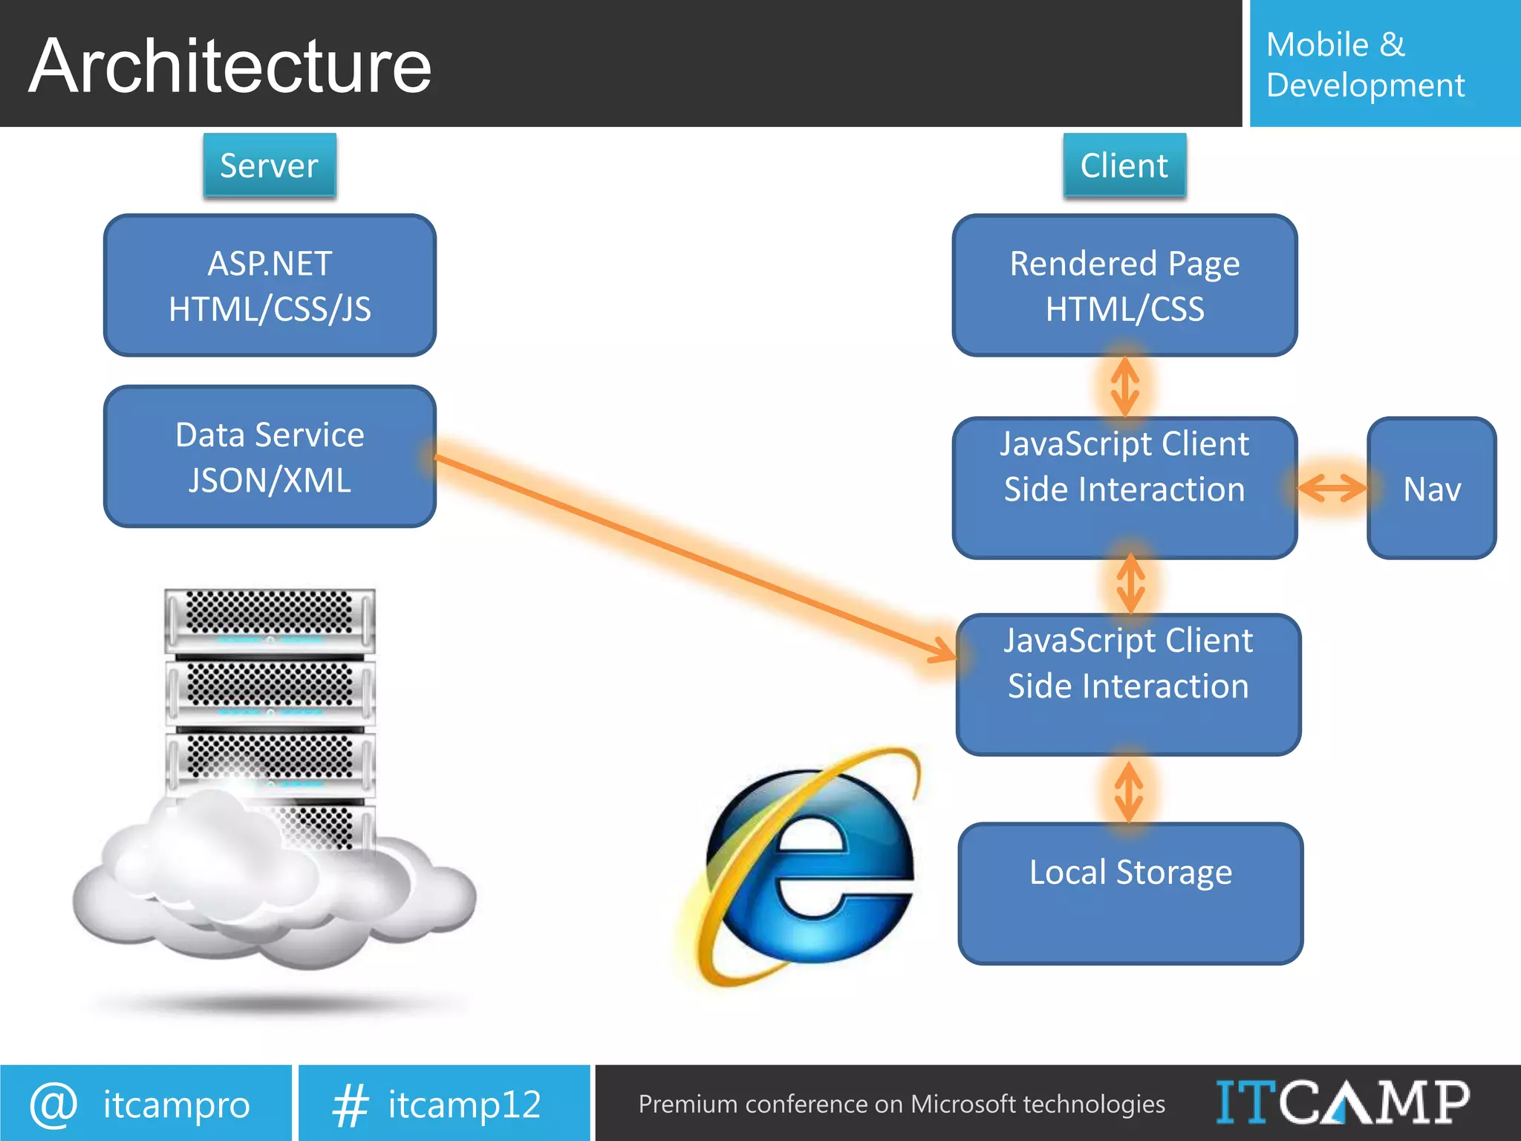Click the Architecture slide title
The height and width of the screenshot is (1141, 1521).
tap(230, 65)
